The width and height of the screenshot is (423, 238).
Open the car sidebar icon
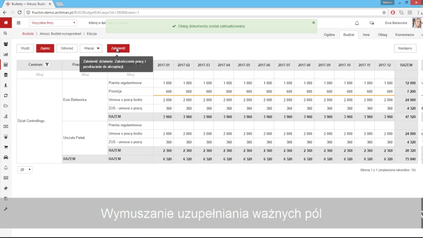pos(6,157)
